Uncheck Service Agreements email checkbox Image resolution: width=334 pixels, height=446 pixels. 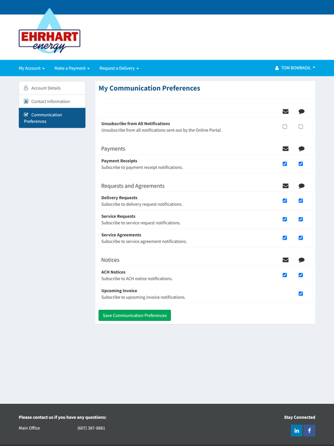[x=284, y=238]
